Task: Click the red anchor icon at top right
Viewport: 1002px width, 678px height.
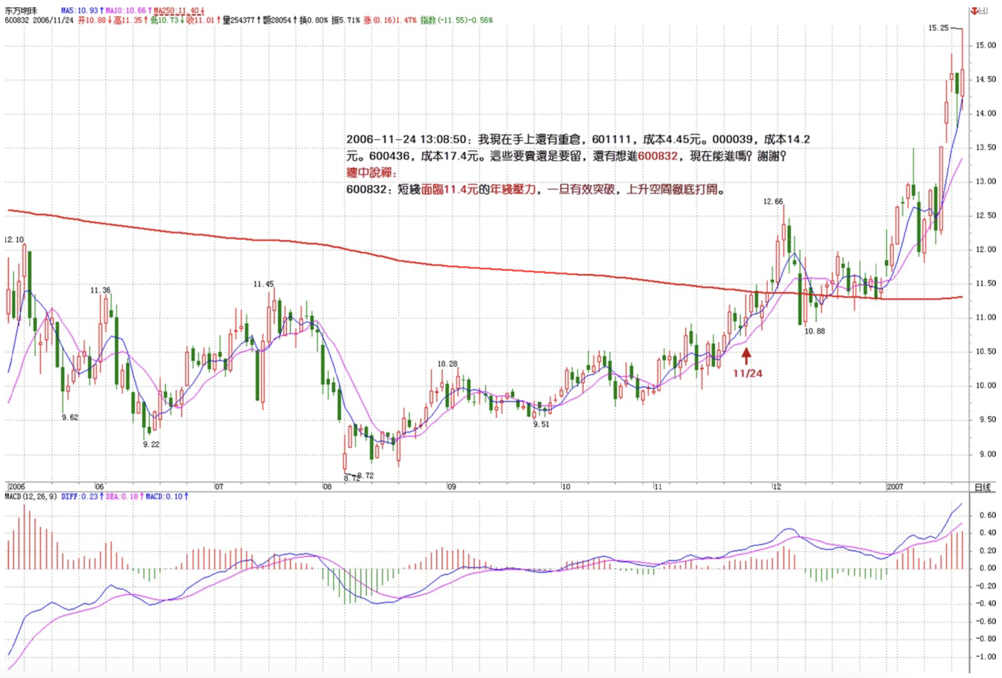Action: [x=974, y=11]
